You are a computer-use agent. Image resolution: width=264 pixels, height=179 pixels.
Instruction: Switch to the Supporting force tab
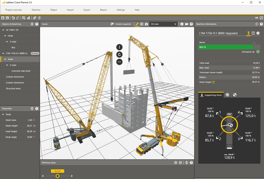211,95
